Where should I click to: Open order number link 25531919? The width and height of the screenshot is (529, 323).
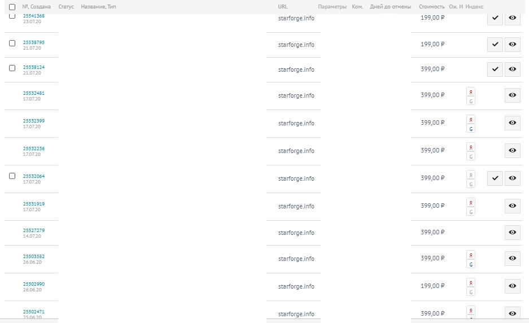pyautogui.click(x=34, y=204)
